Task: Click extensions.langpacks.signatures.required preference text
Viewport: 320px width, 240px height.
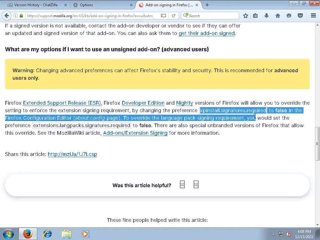Action: pyautogui.click(x=82, y=125)
